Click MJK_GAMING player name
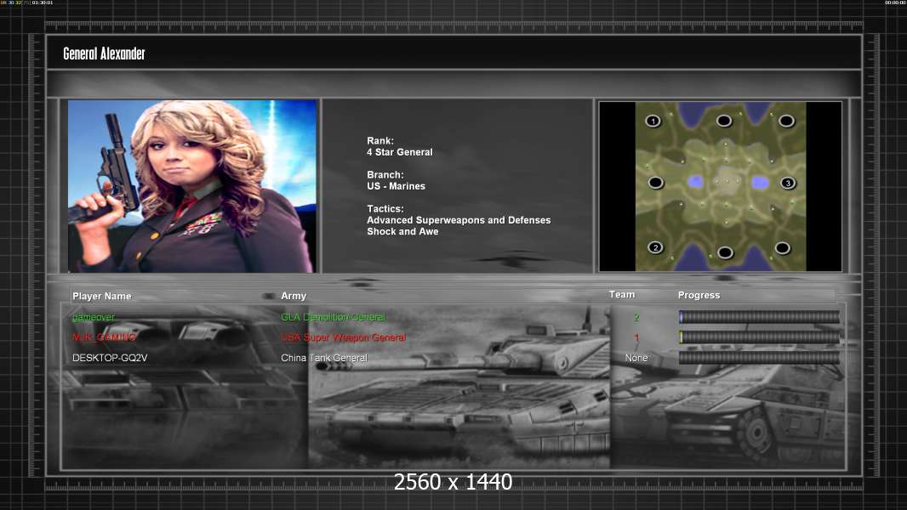This screenshot has width=907, height=510. 104,337
